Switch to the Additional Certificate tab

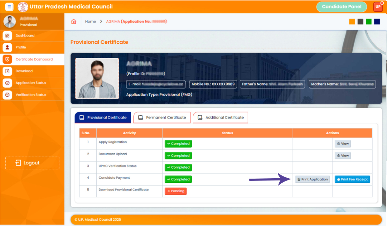[x=220, y=118]
